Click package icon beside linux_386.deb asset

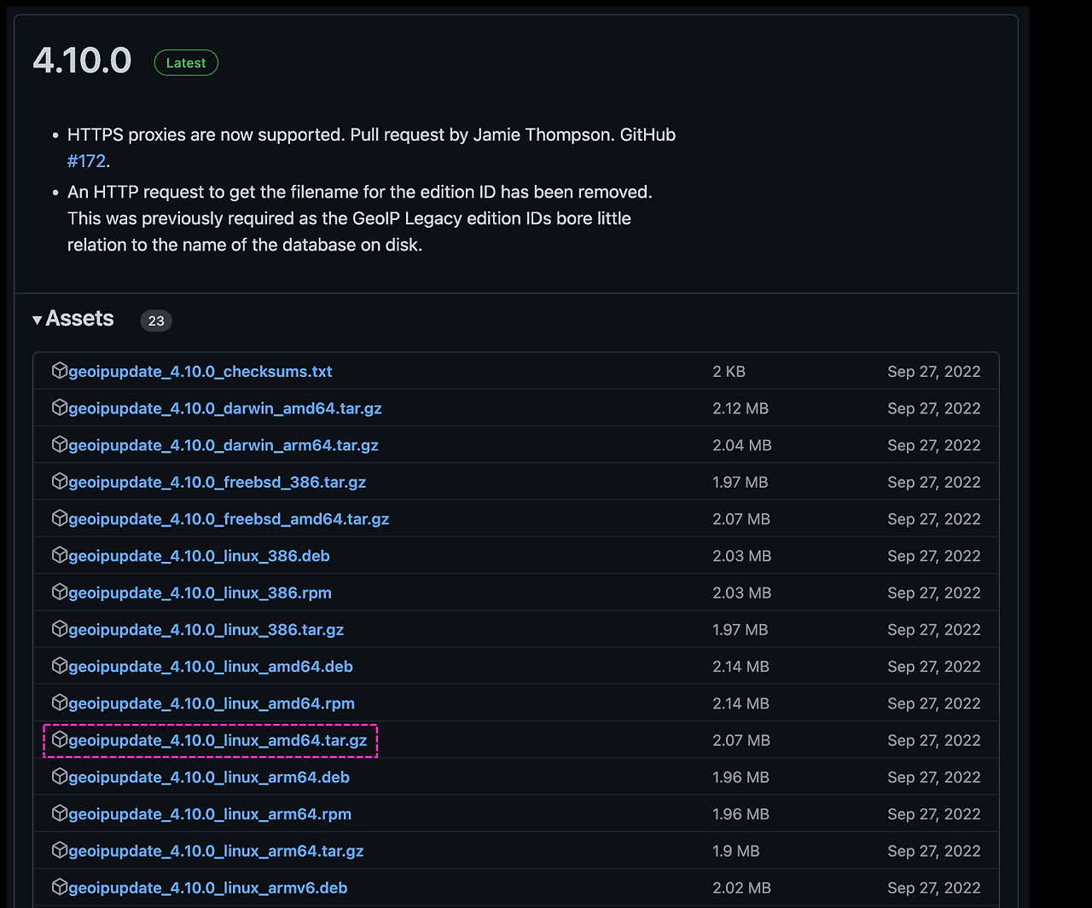coord(60,555)
